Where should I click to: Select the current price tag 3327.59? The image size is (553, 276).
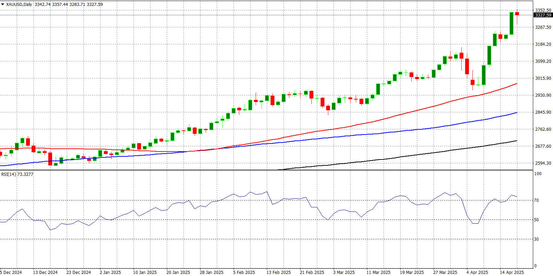tap(543, 15)
